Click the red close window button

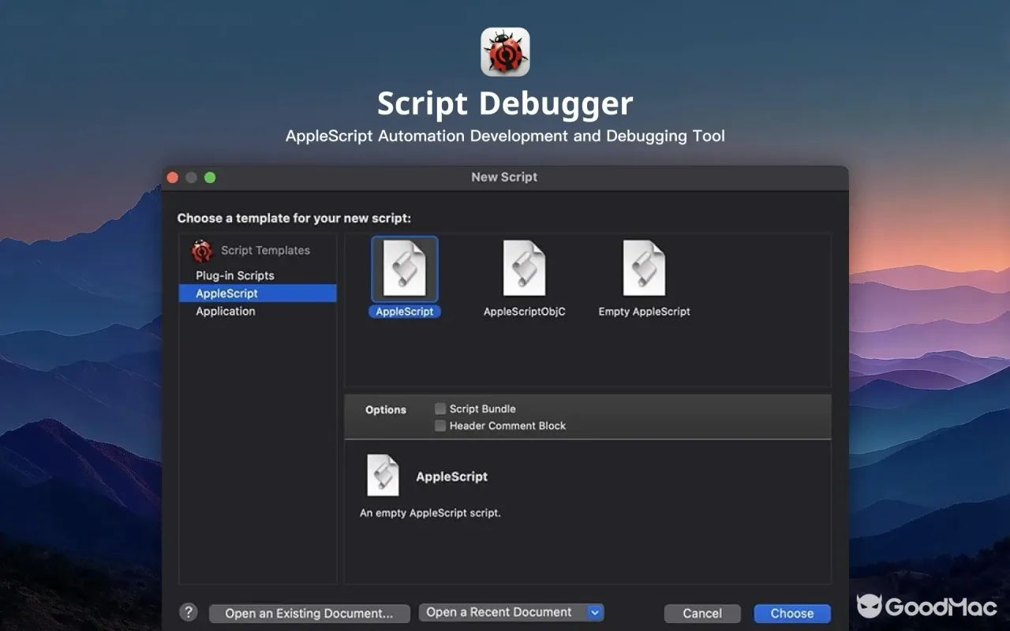click(172, 177)
